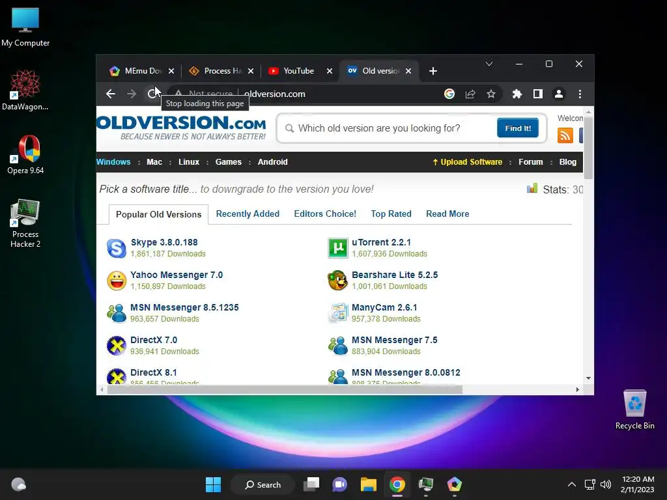Click Chrome icon on taskbar

(397, 484)
